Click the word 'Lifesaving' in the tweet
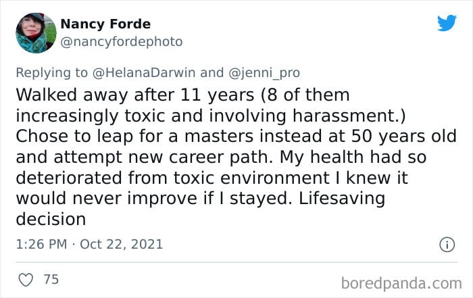This screenshot has height=298, width=473. (342, 199)
